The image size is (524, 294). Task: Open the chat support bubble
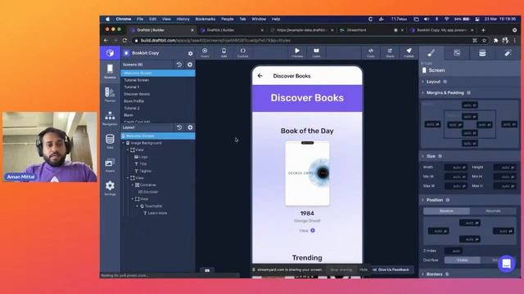click(x=506, y=264)
